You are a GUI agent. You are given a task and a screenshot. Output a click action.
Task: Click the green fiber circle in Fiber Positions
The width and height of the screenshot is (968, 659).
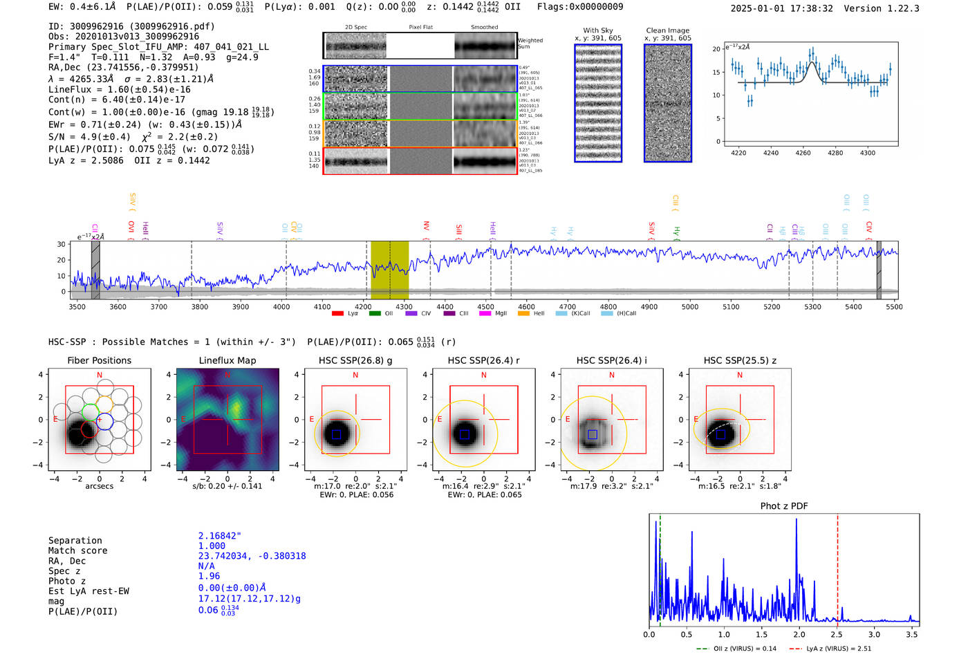point(91,411)
